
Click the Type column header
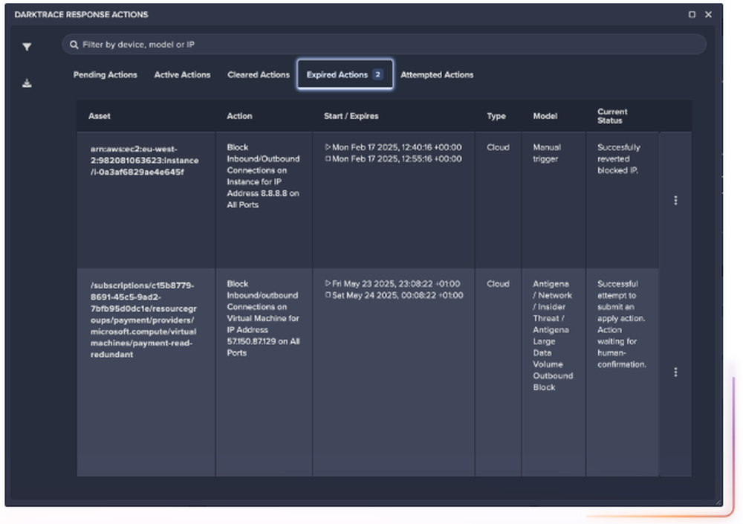(496, 116)
